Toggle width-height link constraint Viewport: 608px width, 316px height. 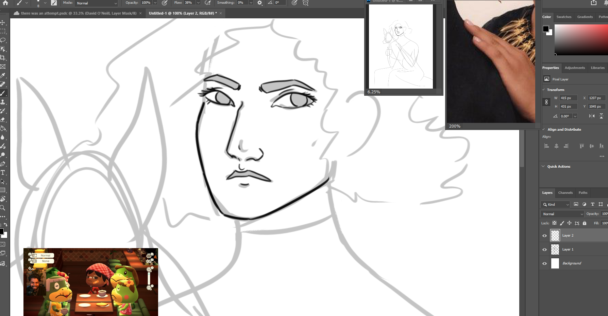pyautogui.click(x=546, y=102)
